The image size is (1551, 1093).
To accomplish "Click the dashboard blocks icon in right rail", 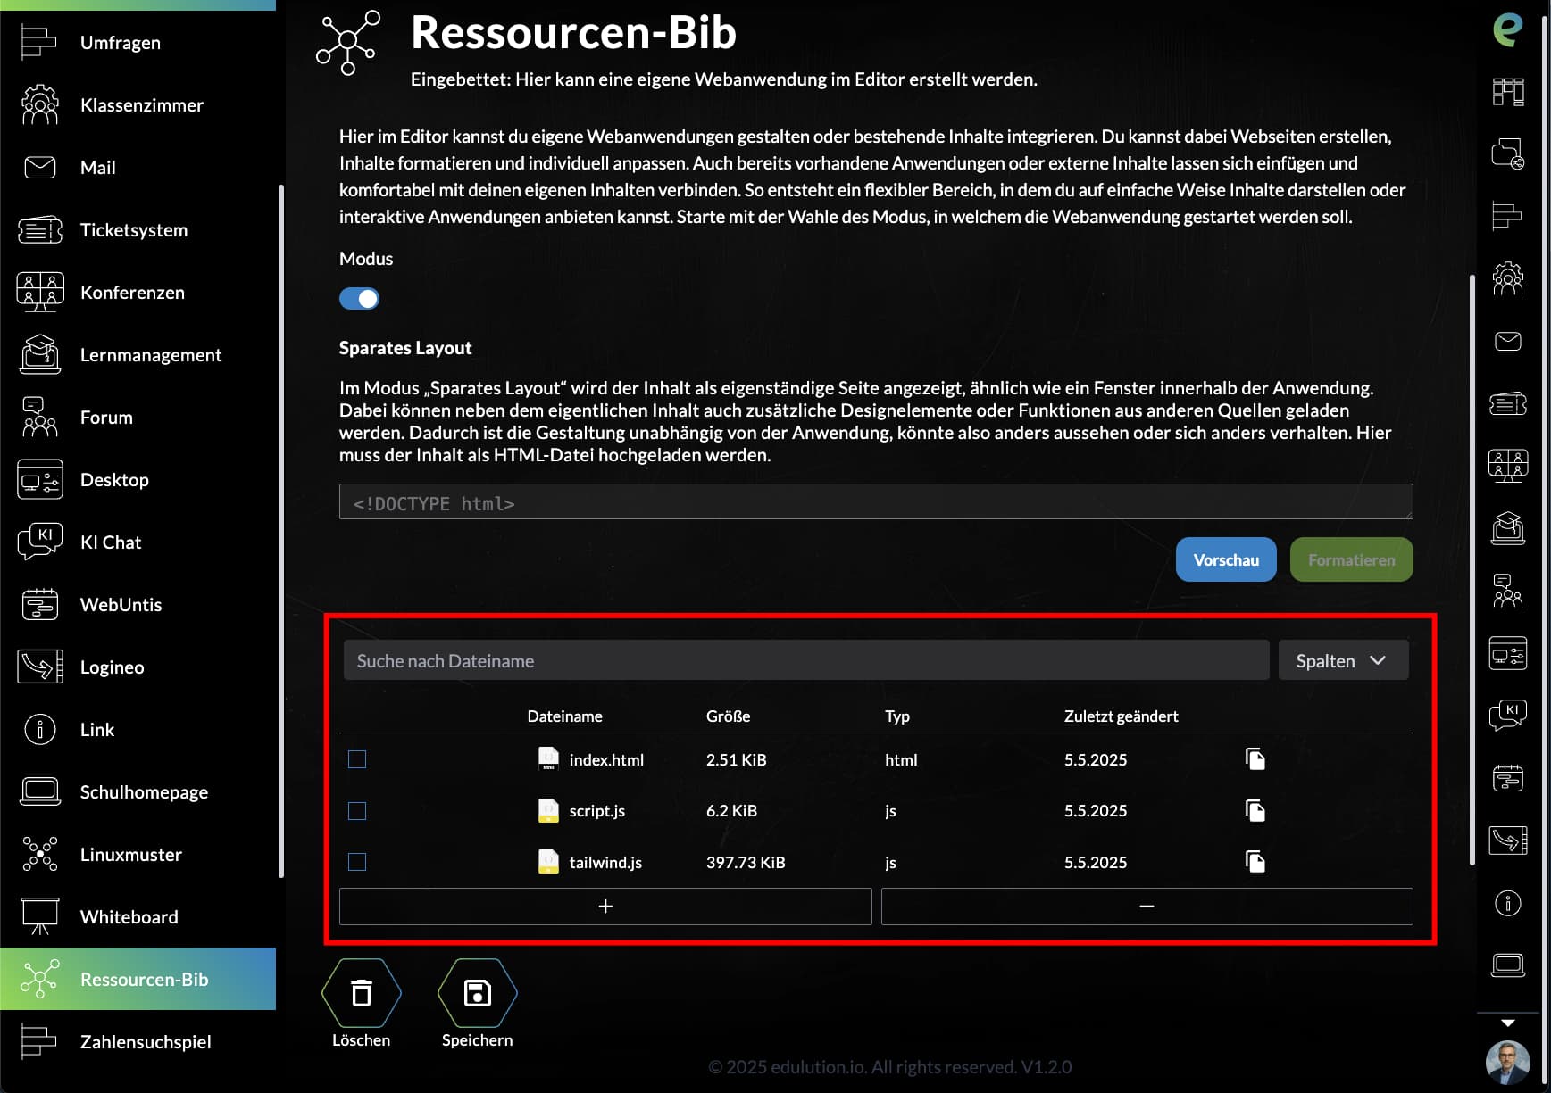I will [x=1507, y=91].
